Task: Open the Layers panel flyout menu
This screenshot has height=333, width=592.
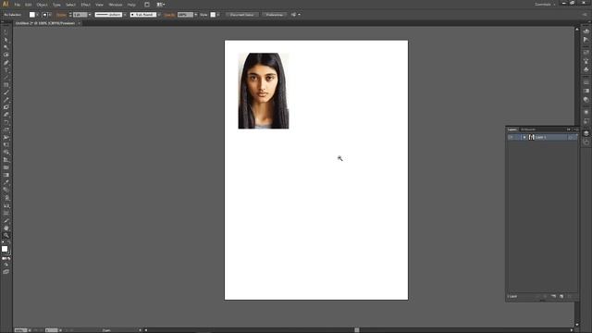Action: tap(575, 129)
